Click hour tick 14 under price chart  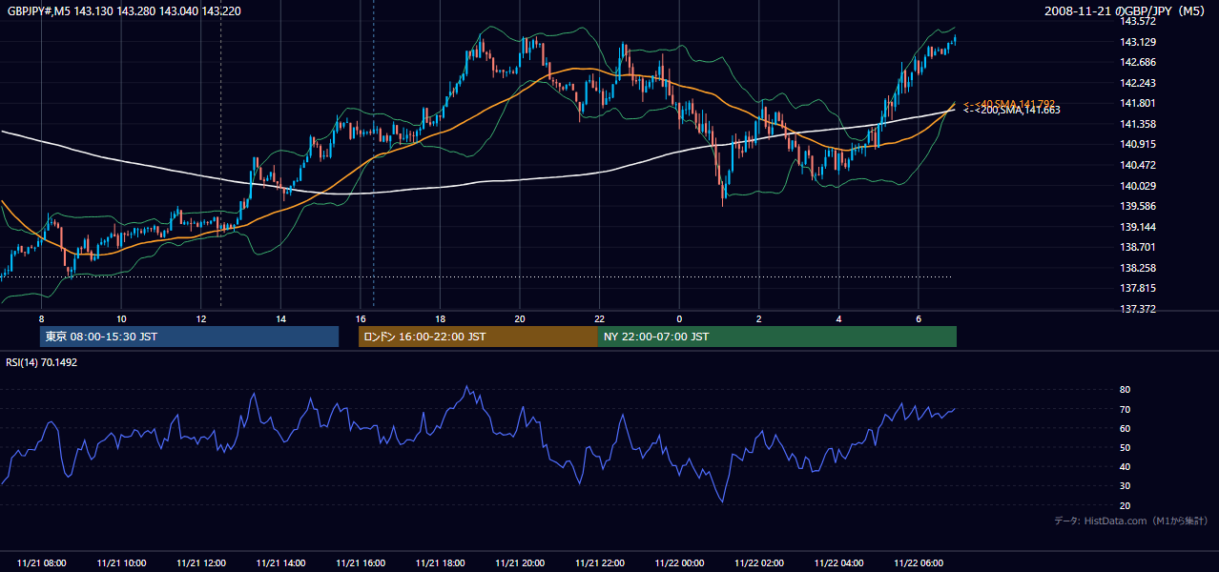click(280, 318)
